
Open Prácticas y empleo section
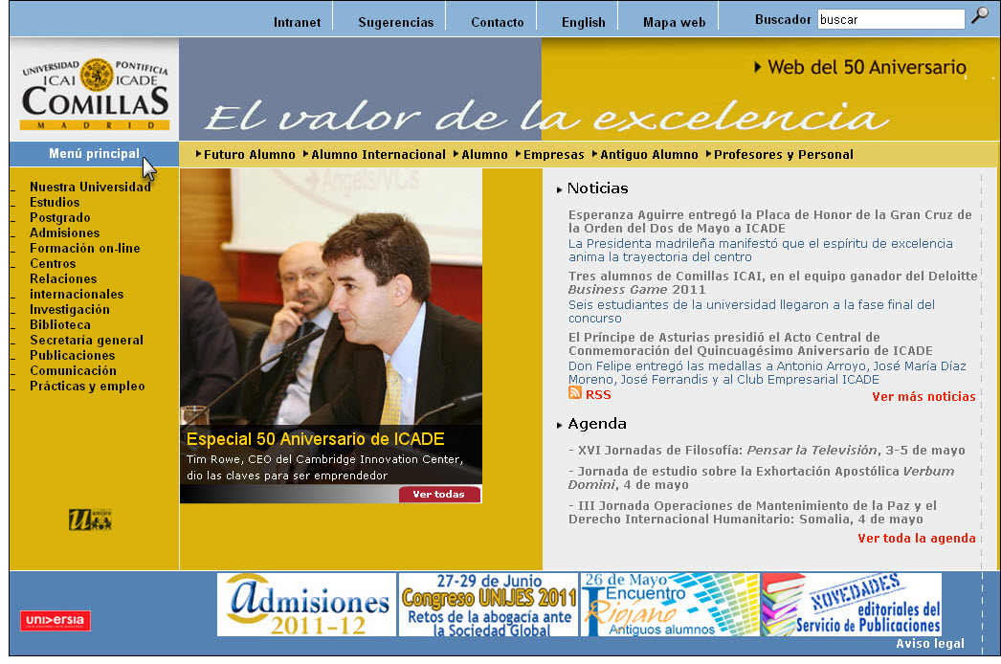(x=87, y=387)
